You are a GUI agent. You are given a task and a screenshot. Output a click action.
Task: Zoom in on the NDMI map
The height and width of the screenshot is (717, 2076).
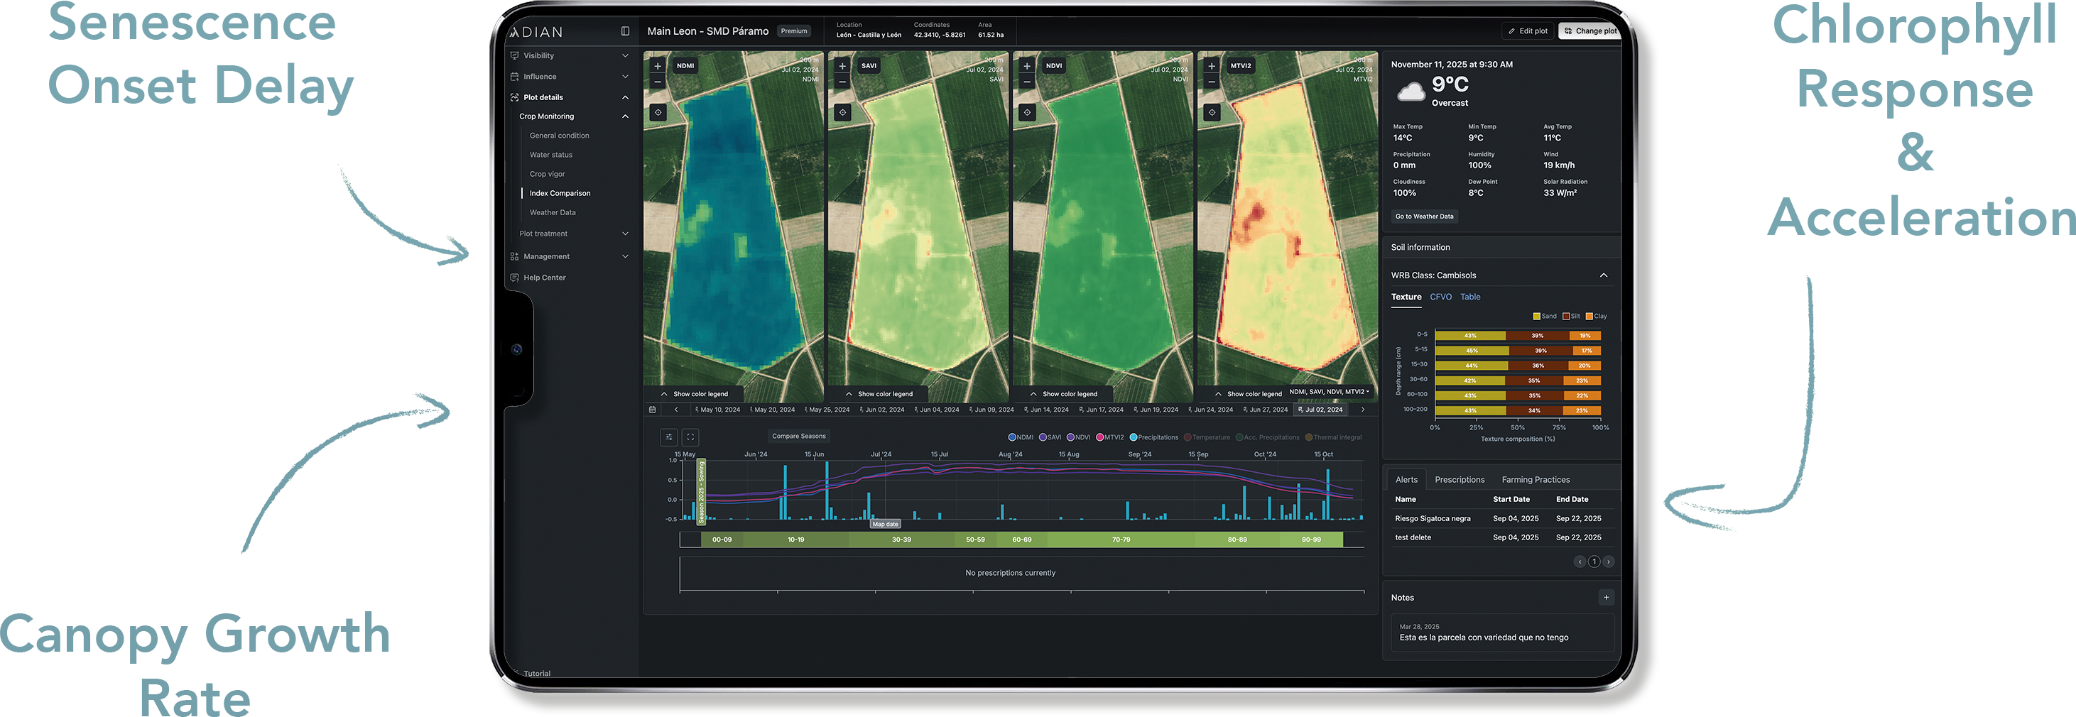(x=658, y=66)
